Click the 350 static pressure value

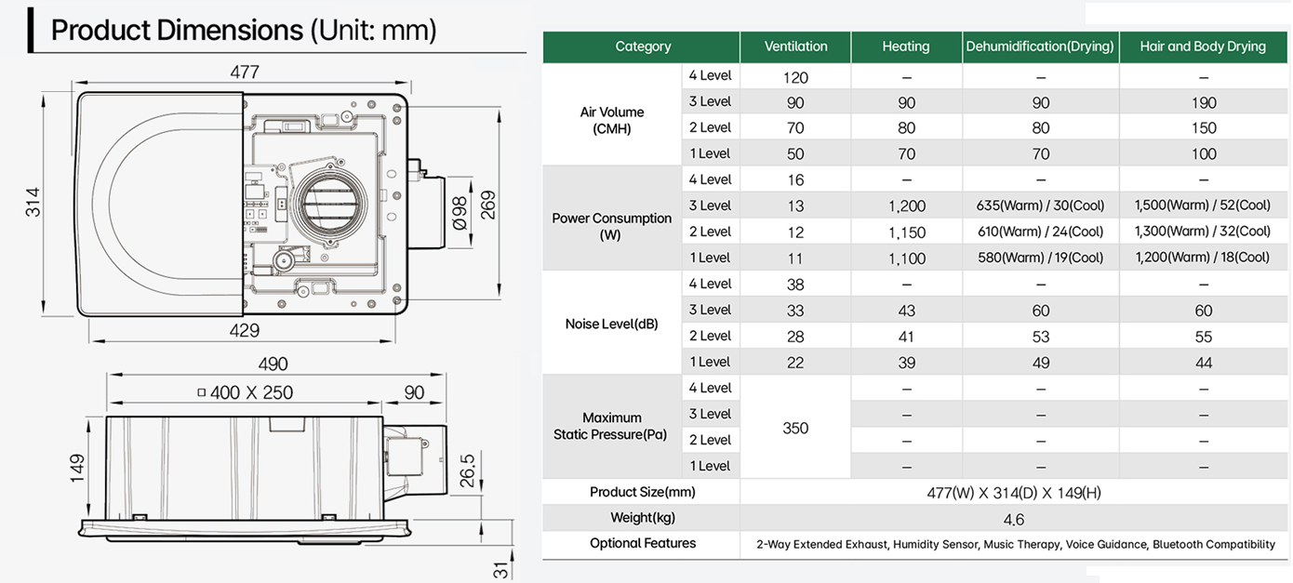[x=795, y=429]
